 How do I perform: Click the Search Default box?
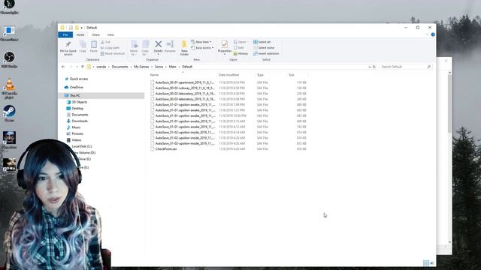406,67
